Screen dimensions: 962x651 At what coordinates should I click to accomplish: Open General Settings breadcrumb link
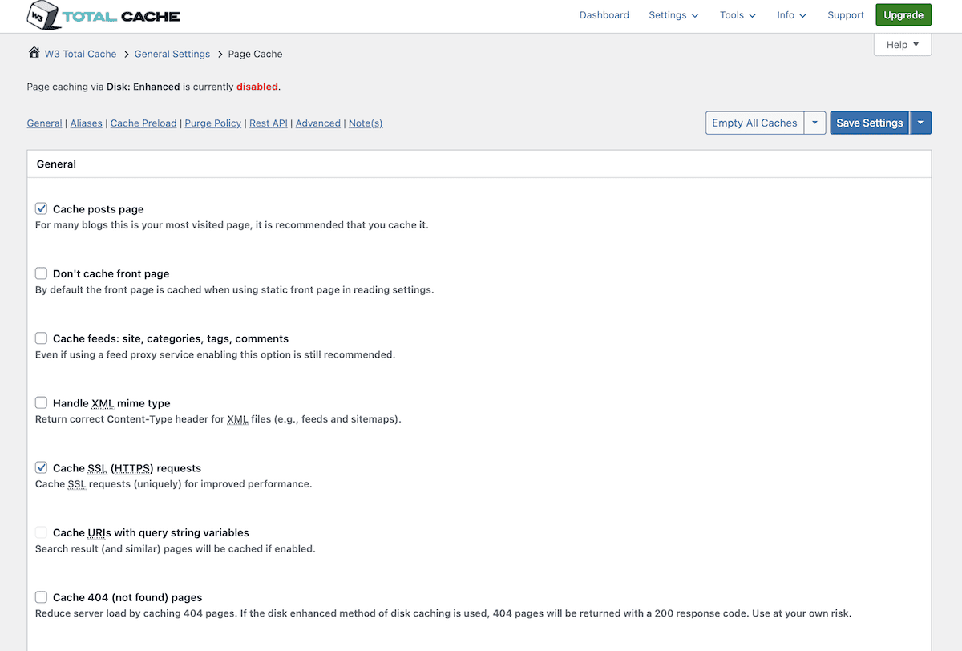click(x=172, y=54)
